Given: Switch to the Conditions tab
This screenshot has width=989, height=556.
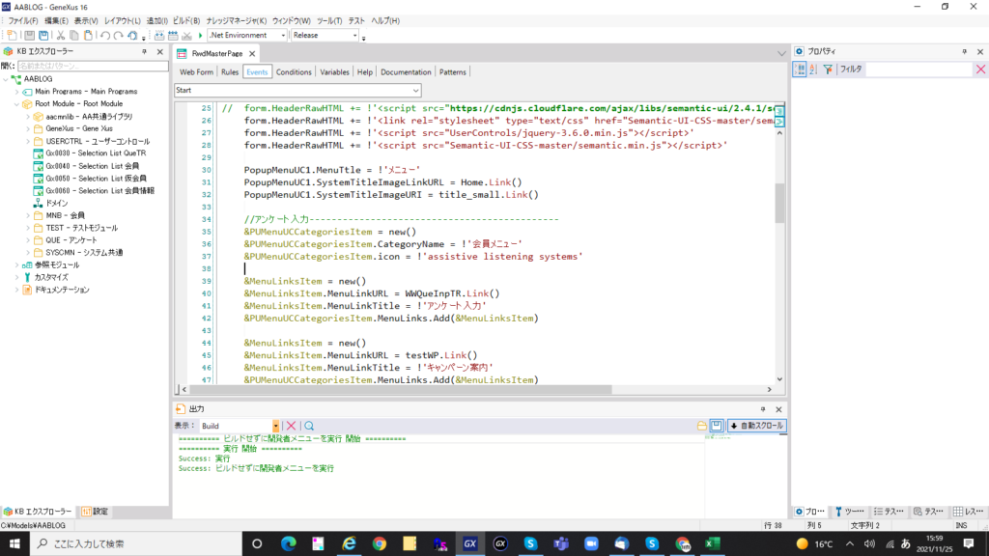Looking at the screenshot, I should pyautogui.click(x=294, y=71).
